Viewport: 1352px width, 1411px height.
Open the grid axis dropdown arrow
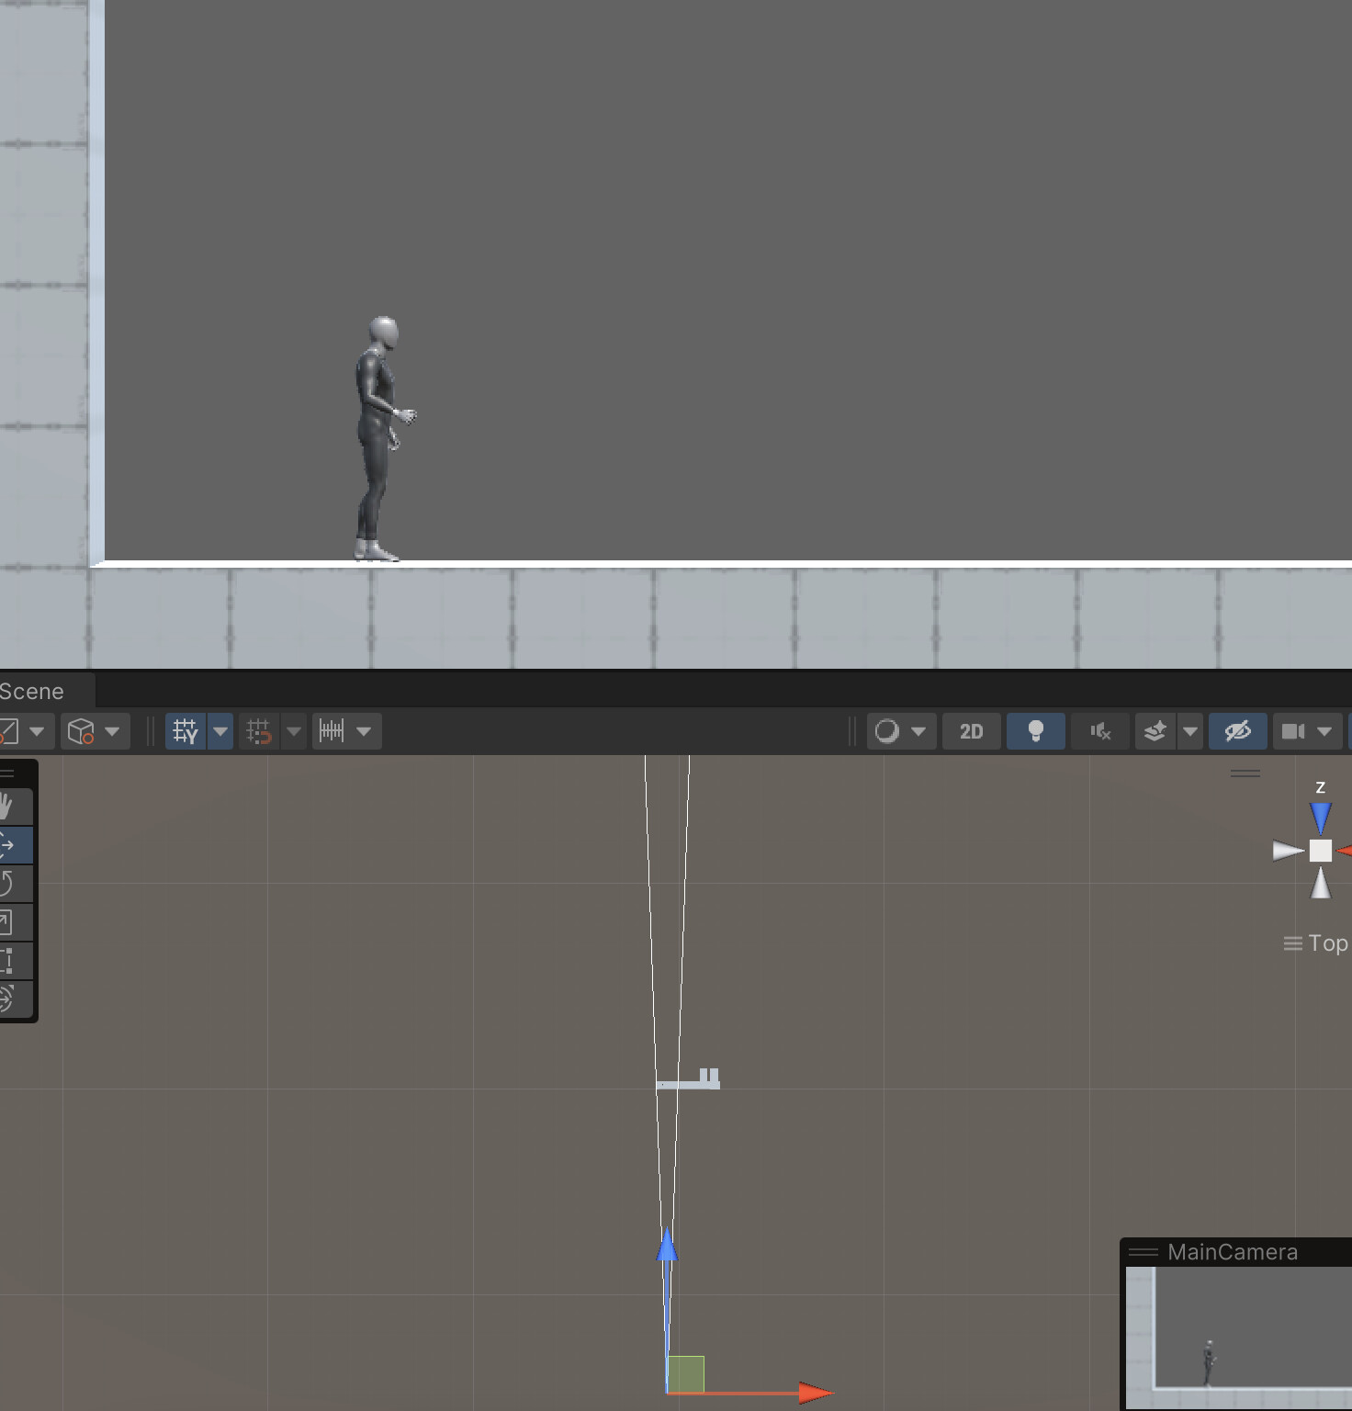coord(220,731)
